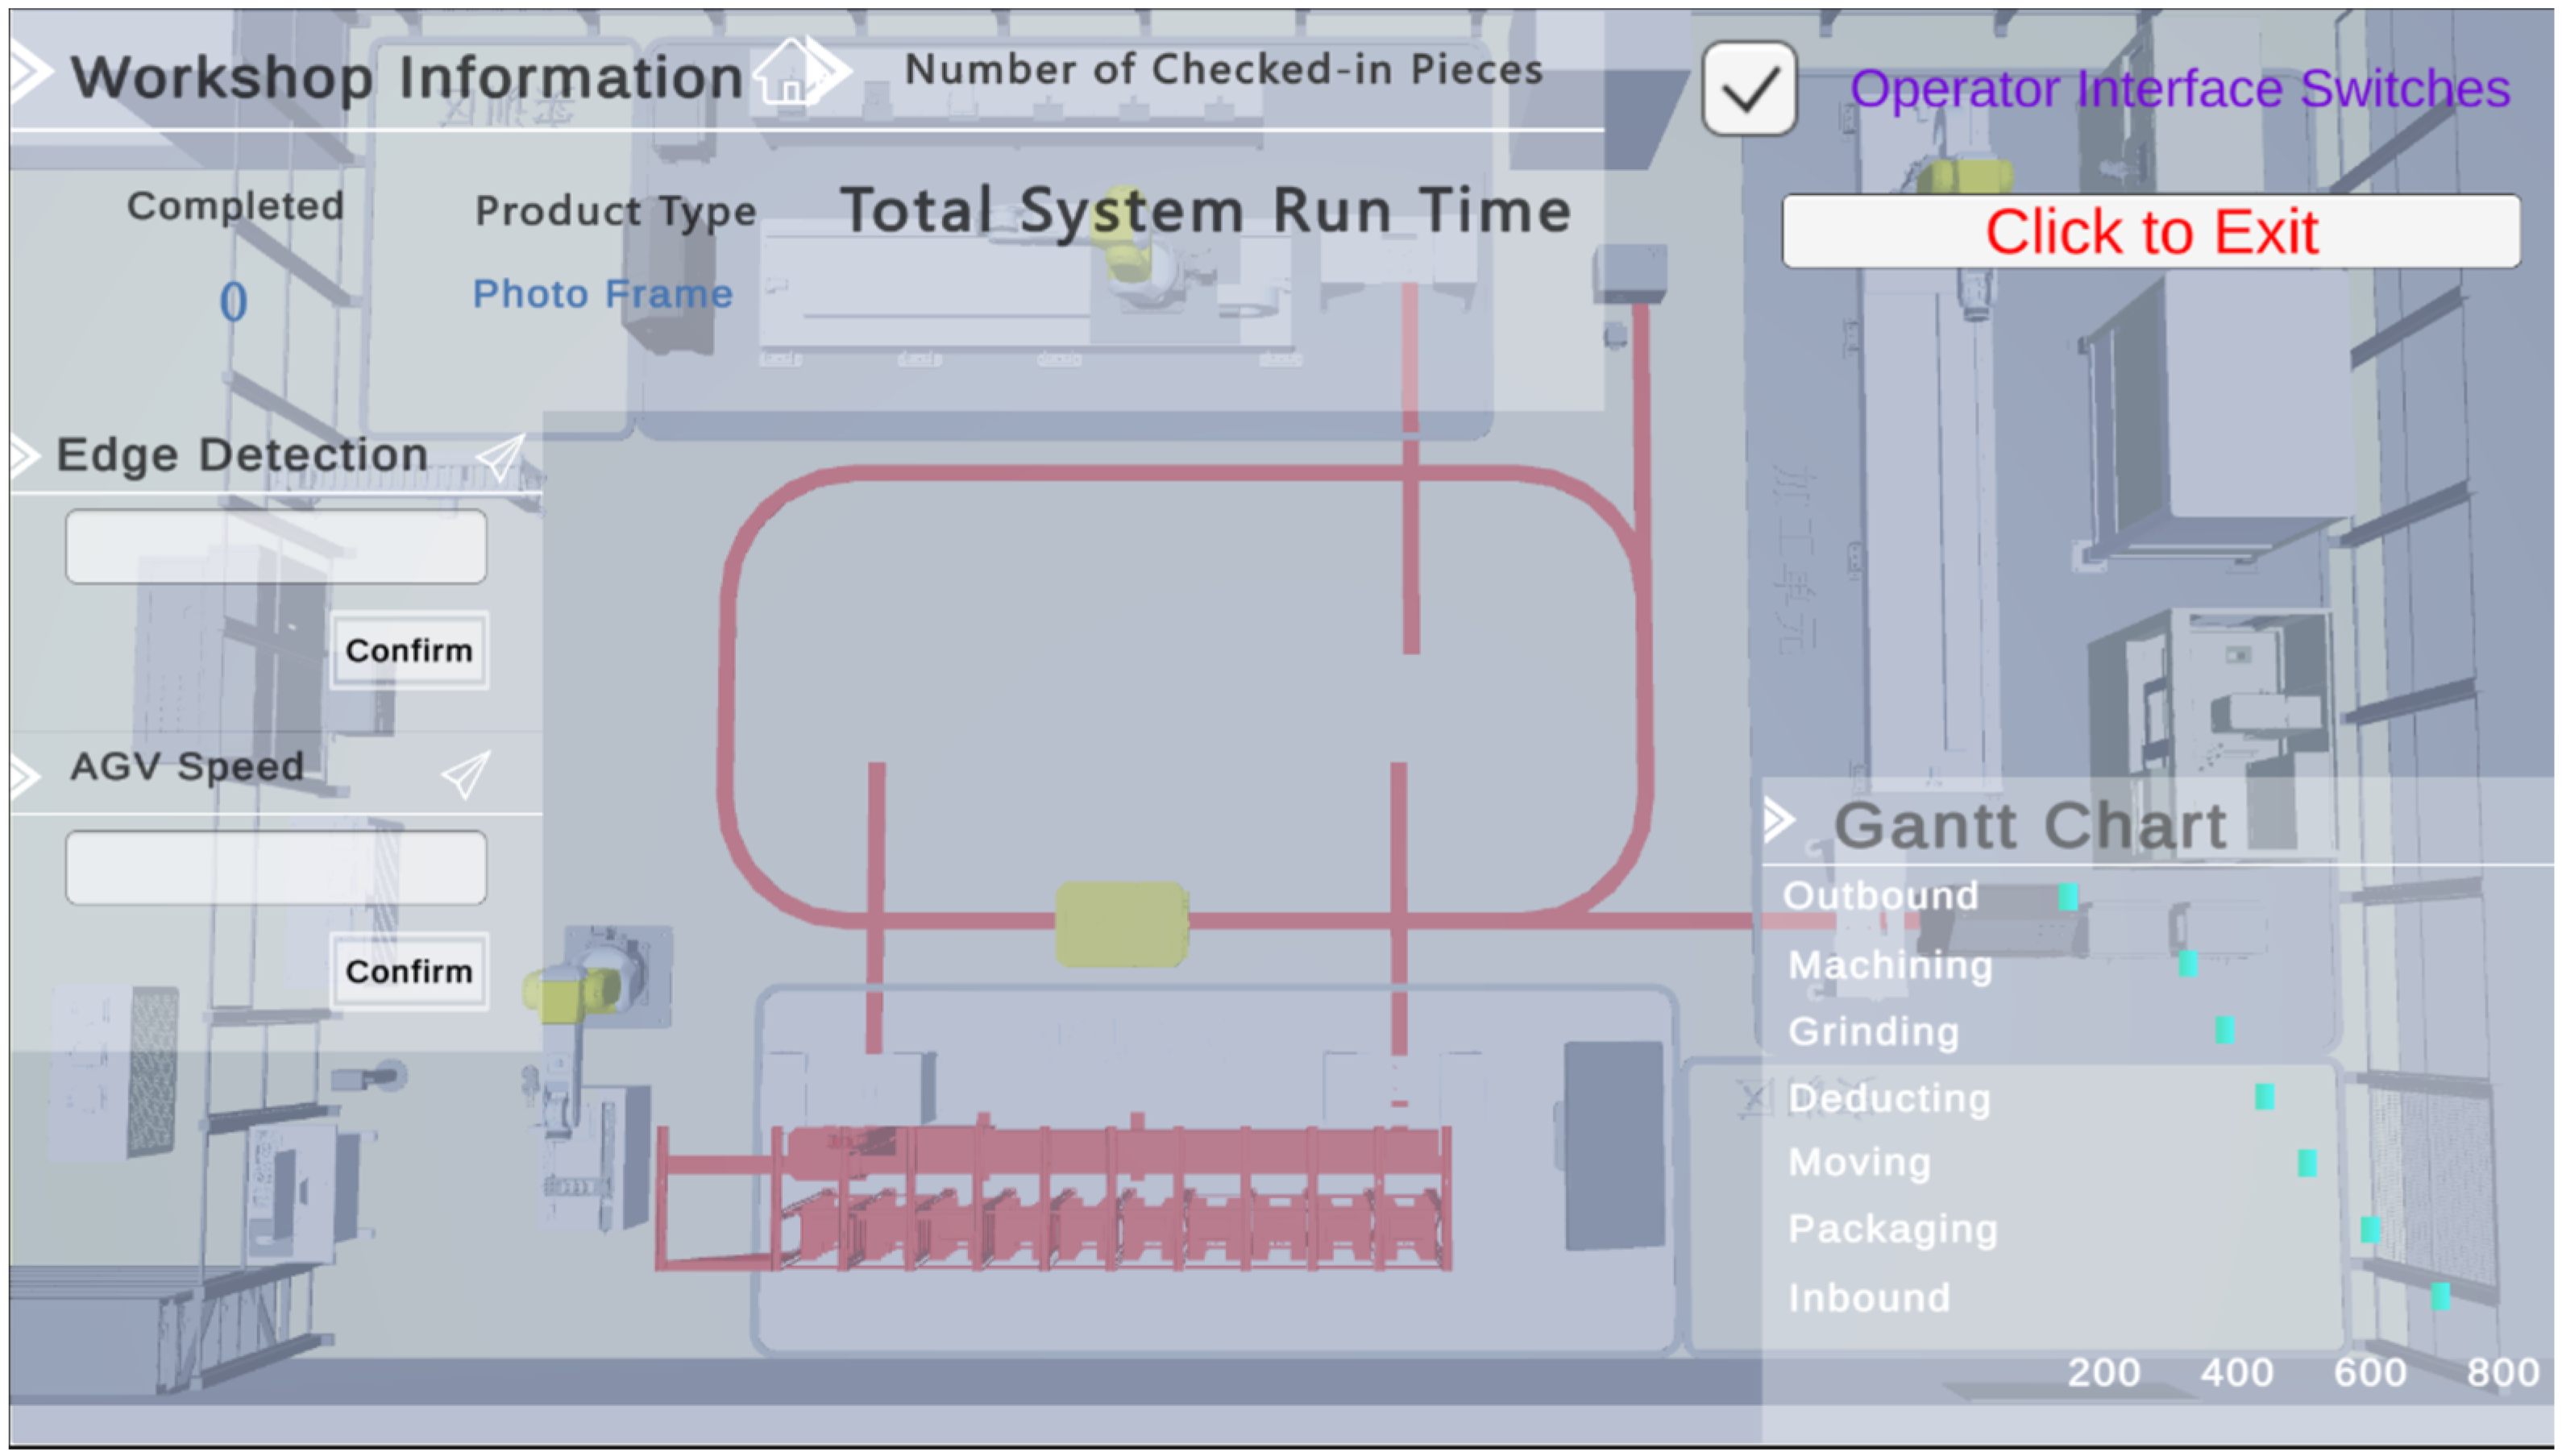The image size is (2562, 1456).
Task: Confirm the Edge Detection input
Action: tap(409, 650)
